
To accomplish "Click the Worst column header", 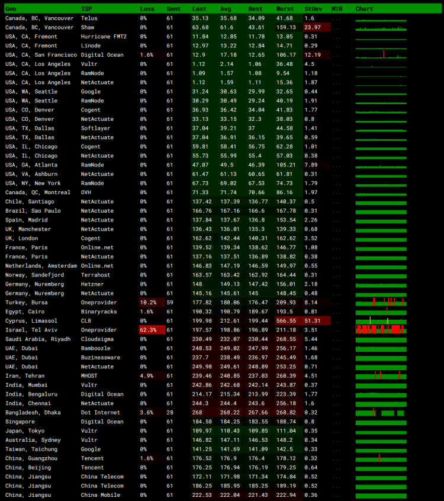I will coord(285,9).
